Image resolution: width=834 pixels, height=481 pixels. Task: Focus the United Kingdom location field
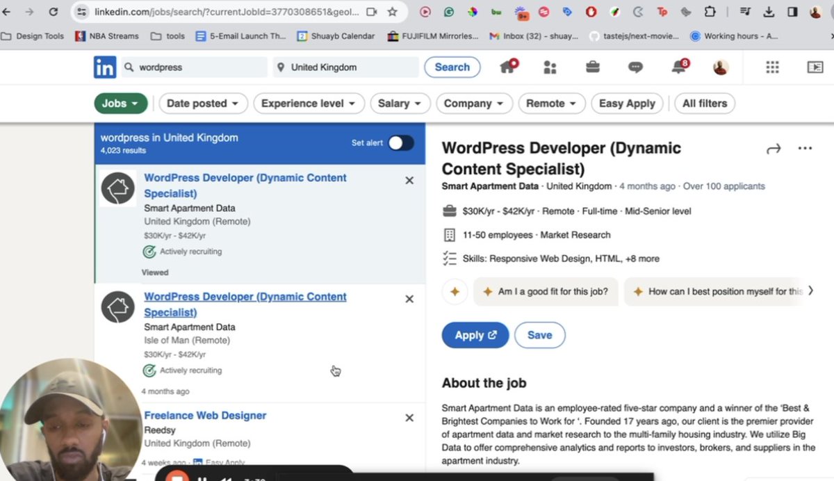click(x=346, y=67)
